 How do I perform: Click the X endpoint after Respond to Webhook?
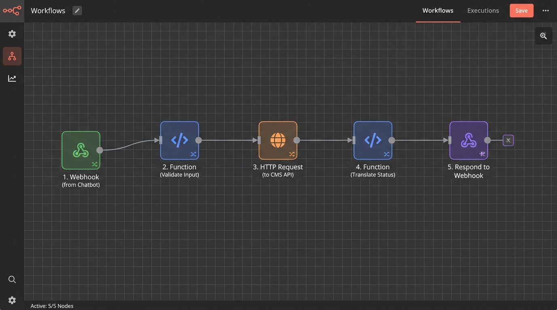[x=508, y=140]
